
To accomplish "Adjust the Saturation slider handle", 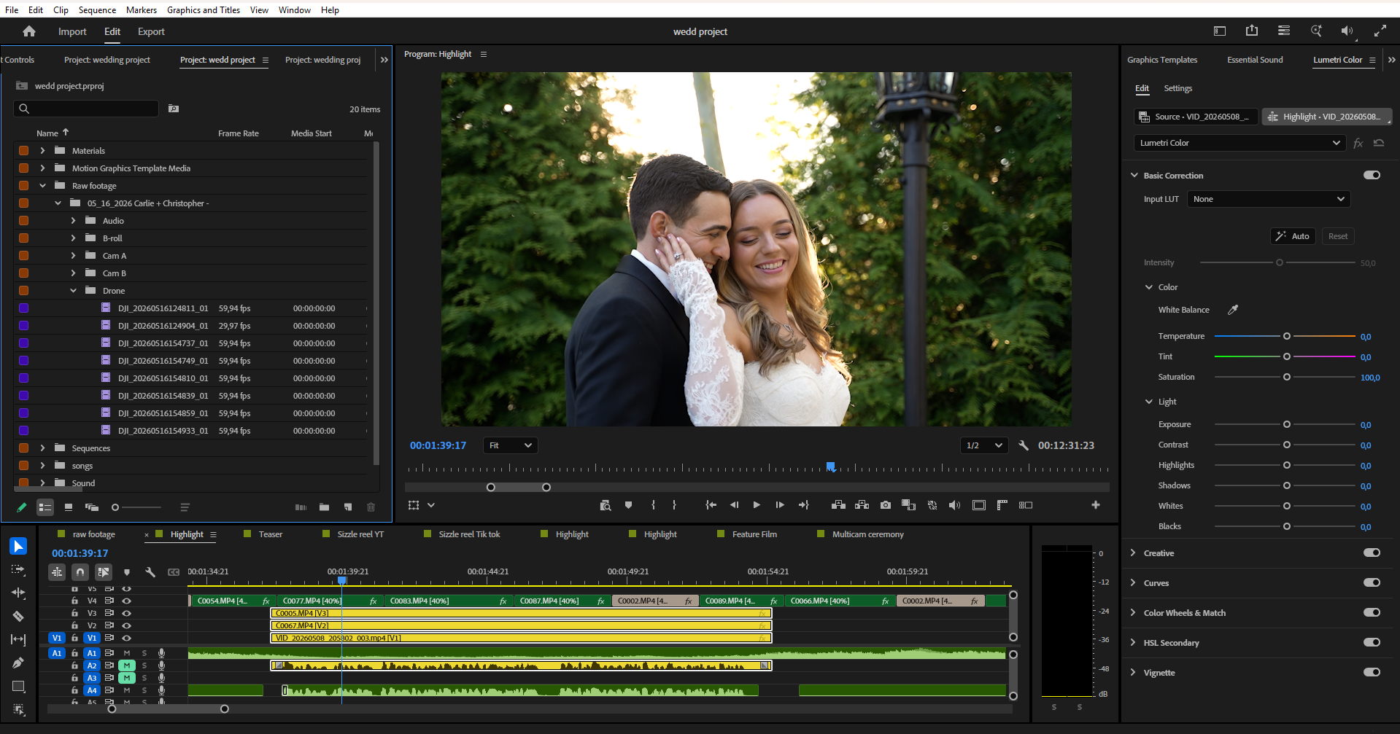I will click(1287, 377).
